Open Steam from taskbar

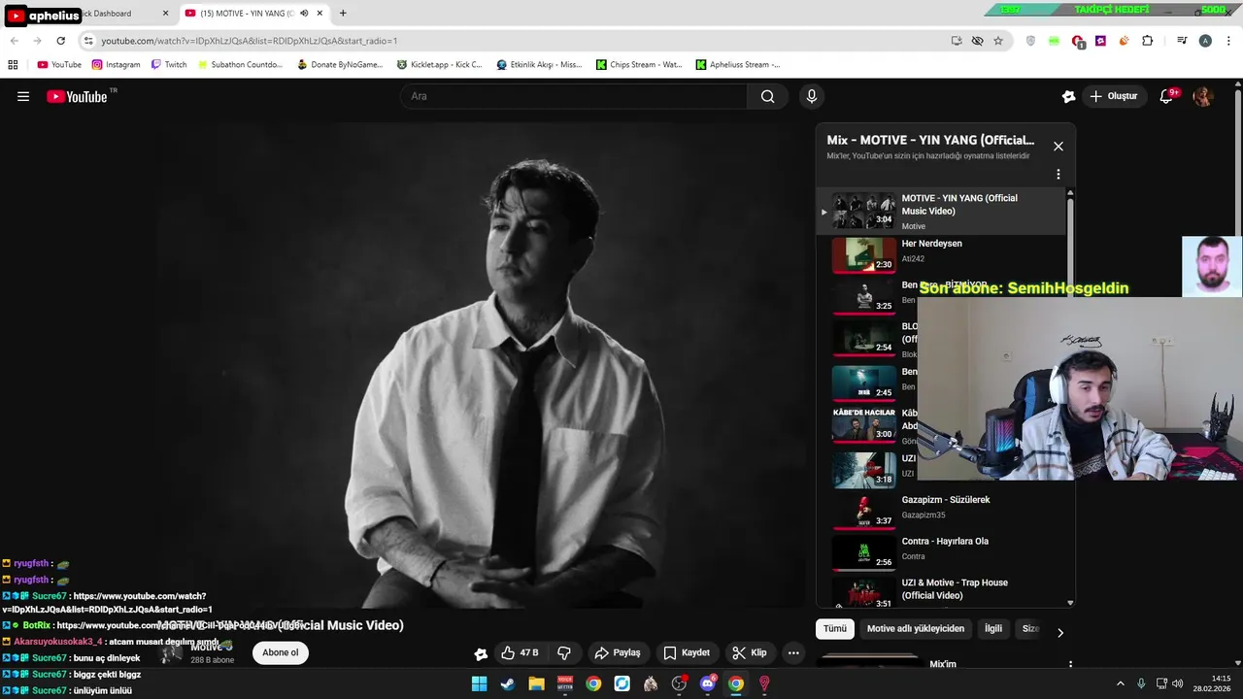pyautogui.click(x=507, y=683)
